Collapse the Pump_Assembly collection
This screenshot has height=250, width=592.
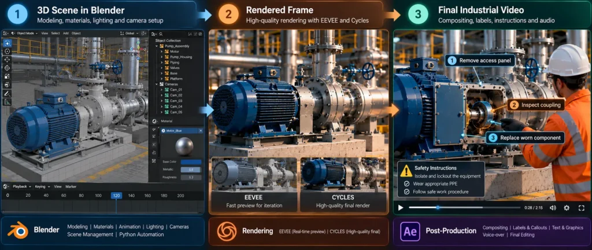pyautogui.click(x=157, y=46)
